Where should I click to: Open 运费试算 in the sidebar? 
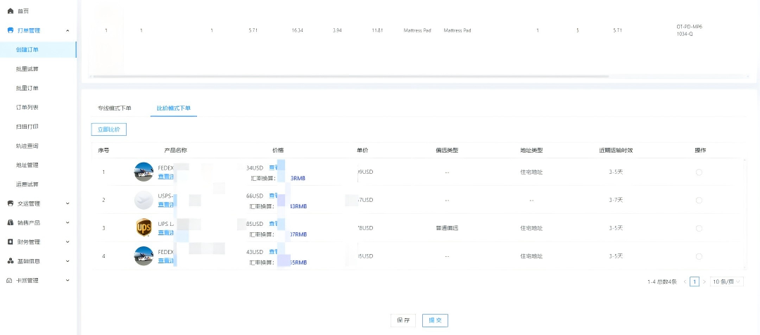[27, 184]
